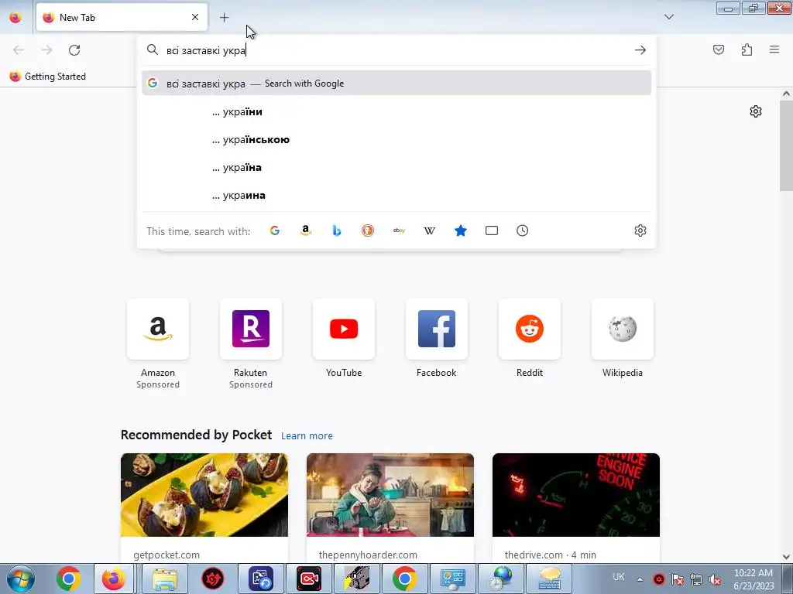The height and width of the screenshot is (594, 793).
Task: Open the List all tabs chevron
Action: (x=669, y=17)
